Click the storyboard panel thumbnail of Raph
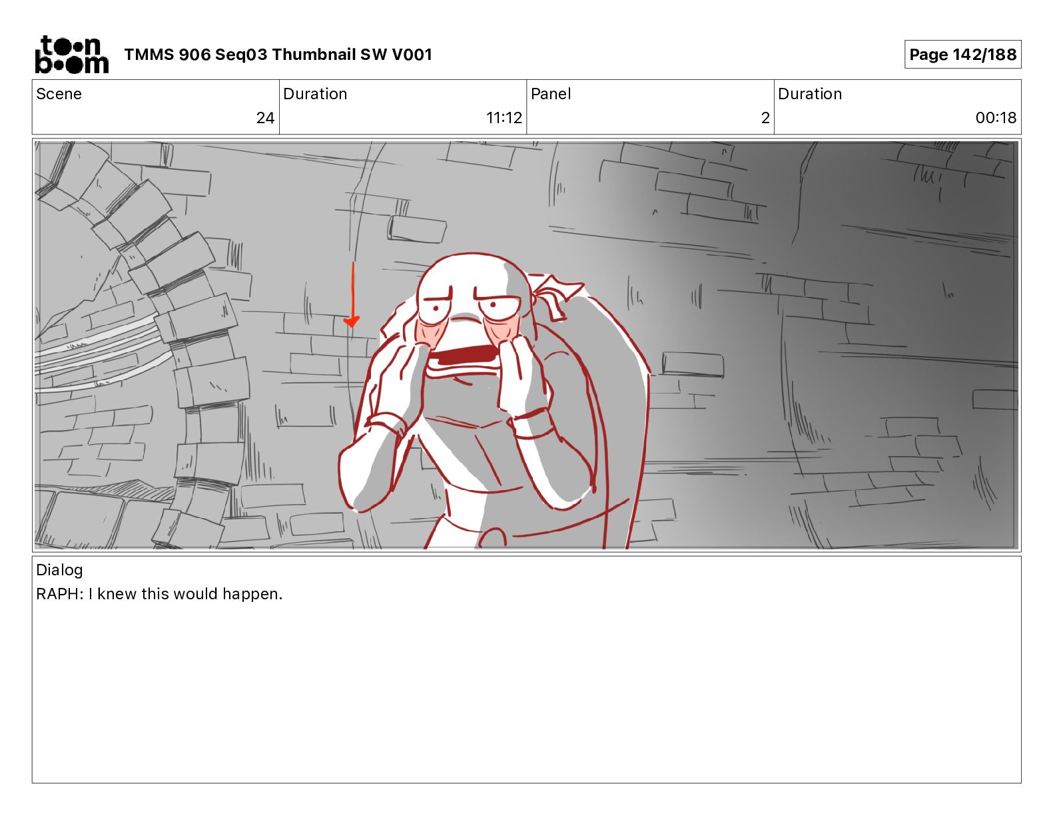The width and height of the screenshot is (1055, 815). coord(526,345)
